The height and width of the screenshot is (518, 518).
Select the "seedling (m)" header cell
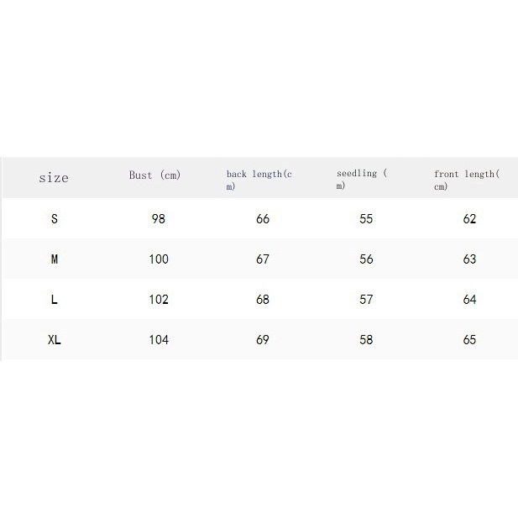[x=362, y=180]
